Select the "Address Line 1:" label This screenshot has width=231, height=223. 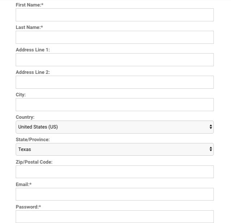(33, 50)
